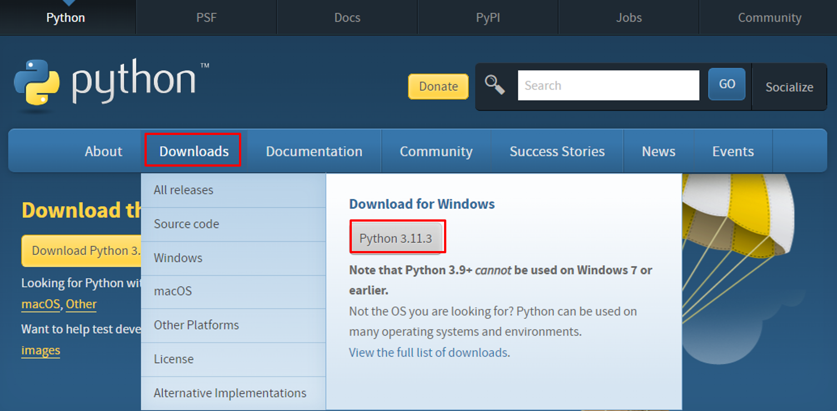Open the Documentation navigation menu
The height and width of the screenshot is (411, 837).
tap(314, 151)
